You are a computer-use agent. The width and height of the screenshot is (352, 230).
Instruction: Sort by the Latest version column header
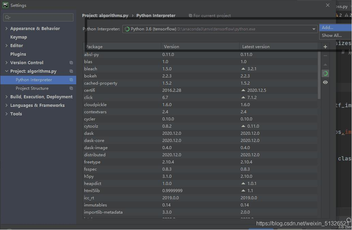click(x=280, y=47)
